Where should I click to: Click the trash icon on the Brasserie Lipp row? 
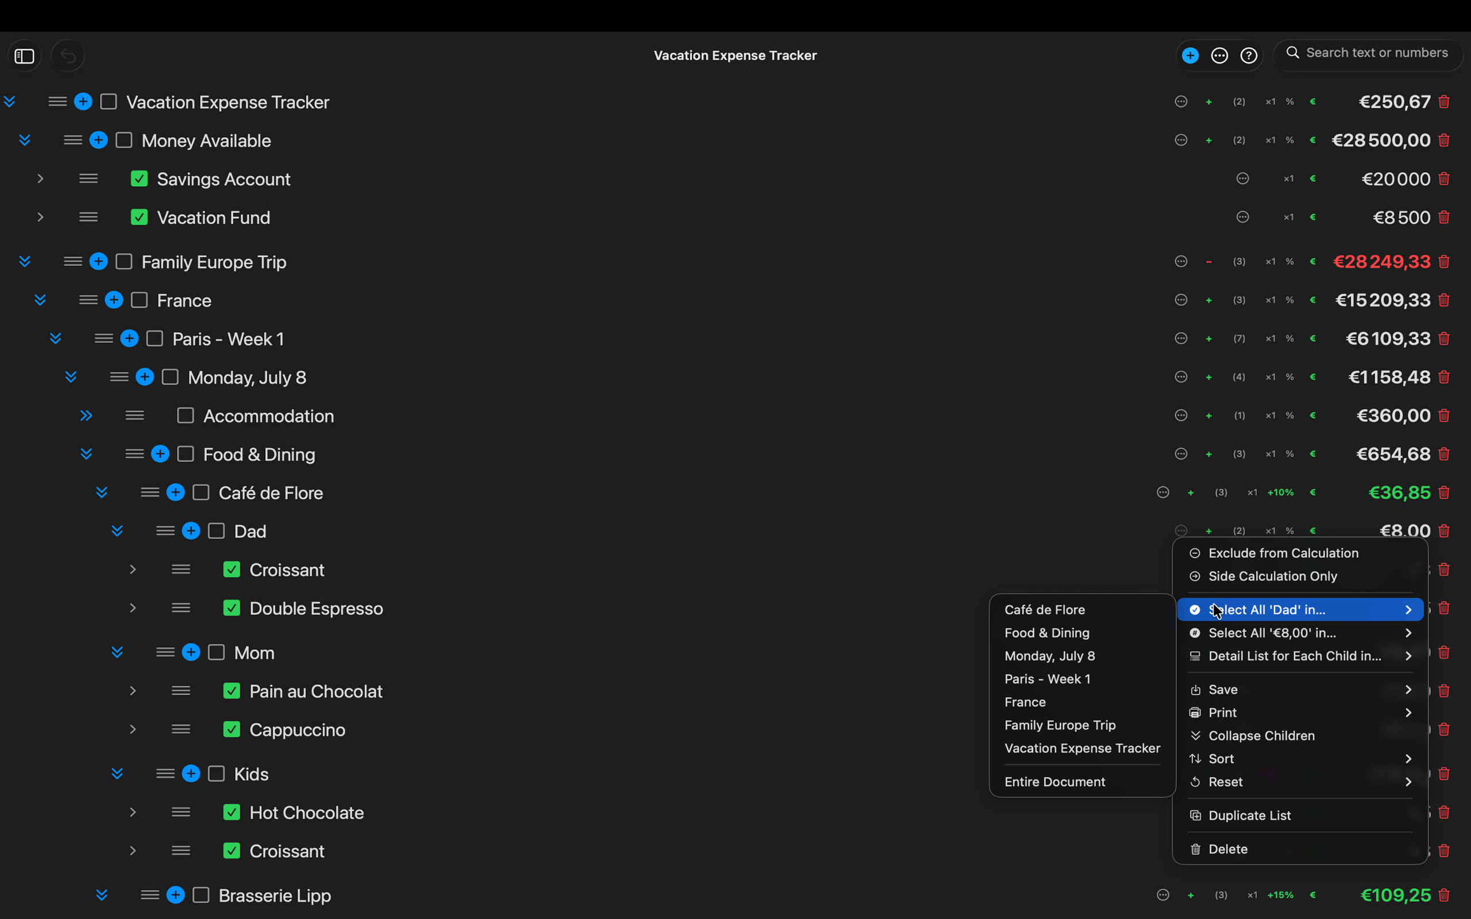point(1444,895)
